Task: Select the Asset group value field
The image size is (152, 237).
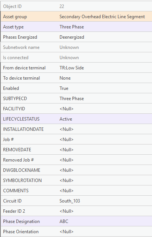Action: coord(104,16)
